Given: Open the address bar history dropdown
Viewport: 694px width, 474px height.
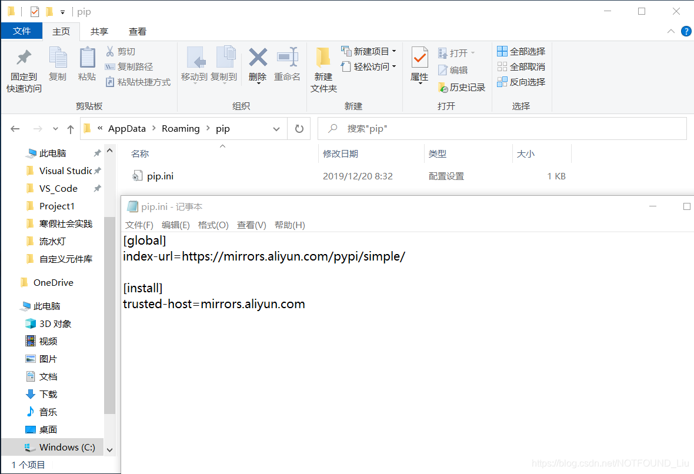Looking at the screenshot, I should (276, 129).
